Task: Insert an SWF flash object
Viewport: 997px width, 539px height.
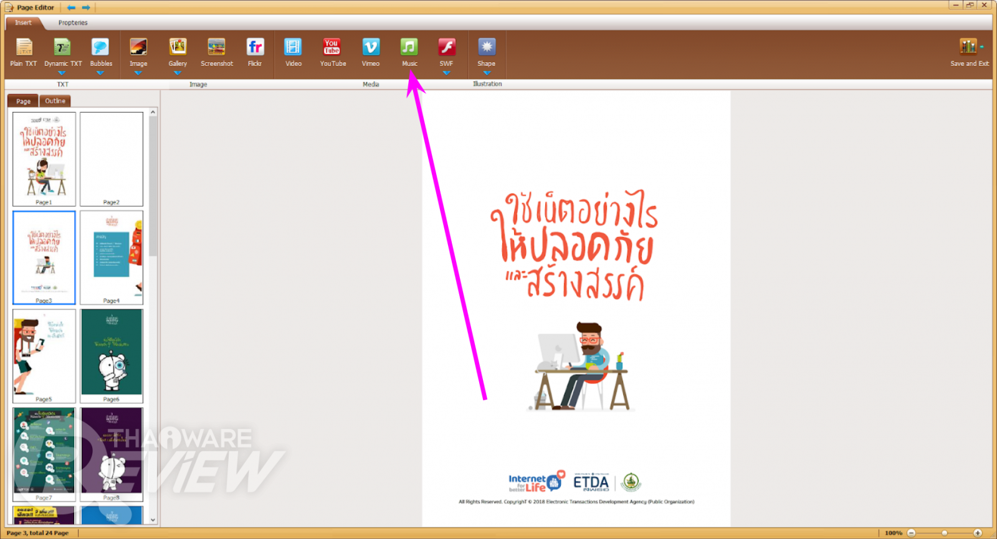Action: [446, 52]
